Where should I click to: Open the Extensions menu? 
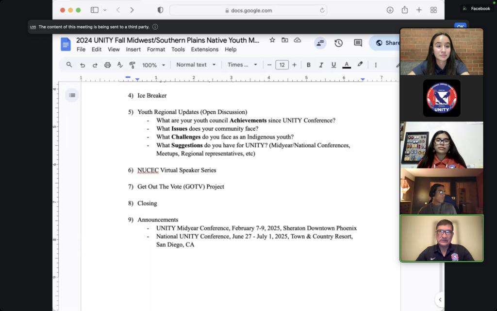tap(204, 49)
